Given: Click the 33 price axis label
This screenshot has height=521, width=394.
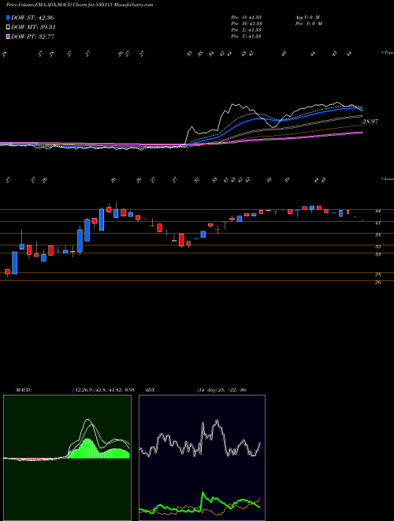Looking at the screenshot, I should (x=378, y=254).
